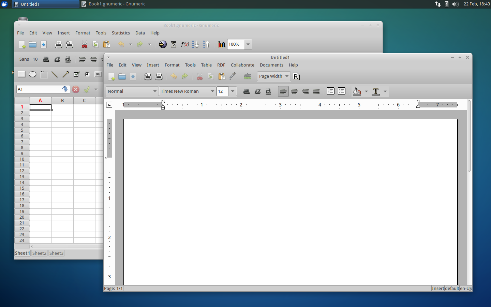The height and width of the screenshot is (307, 491).
Task: Select the radio button object tool
Action: tap(87, 74)
